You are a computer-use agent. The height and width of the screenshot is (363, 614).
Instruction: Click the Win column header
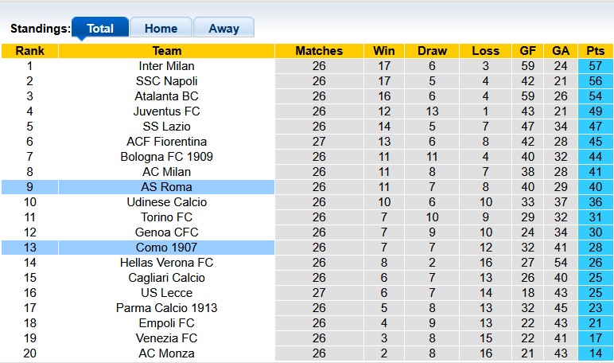tap(384, 51)
